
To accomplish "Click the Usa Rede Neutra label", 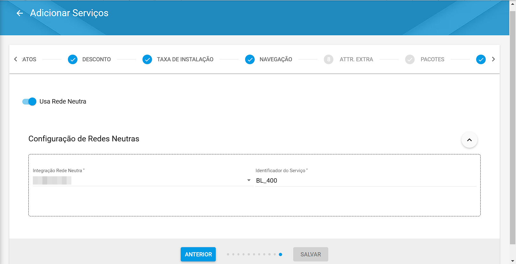I will [63, 102].
